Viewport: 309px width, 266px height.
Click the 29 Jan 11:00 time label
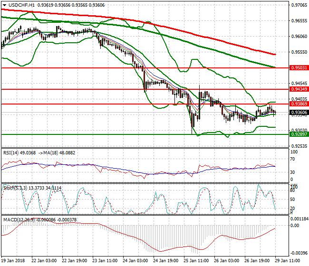tap(287, 261)
